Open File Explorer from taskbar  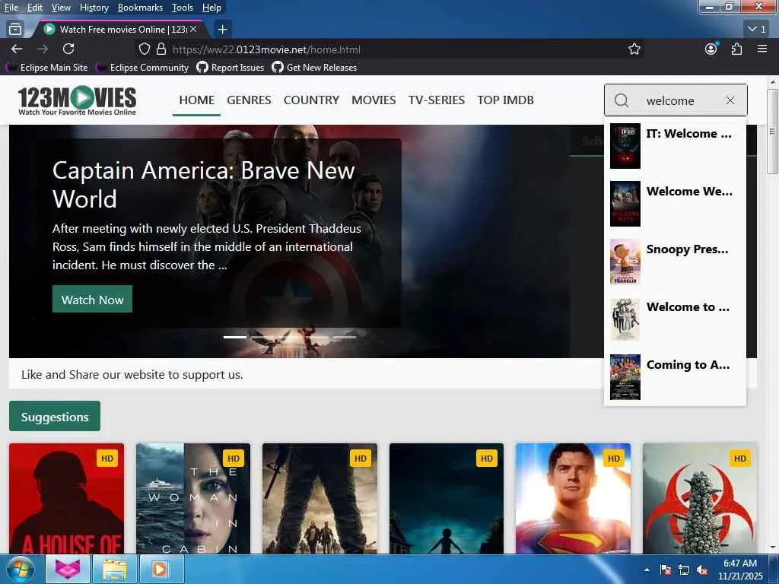(114, 569)
